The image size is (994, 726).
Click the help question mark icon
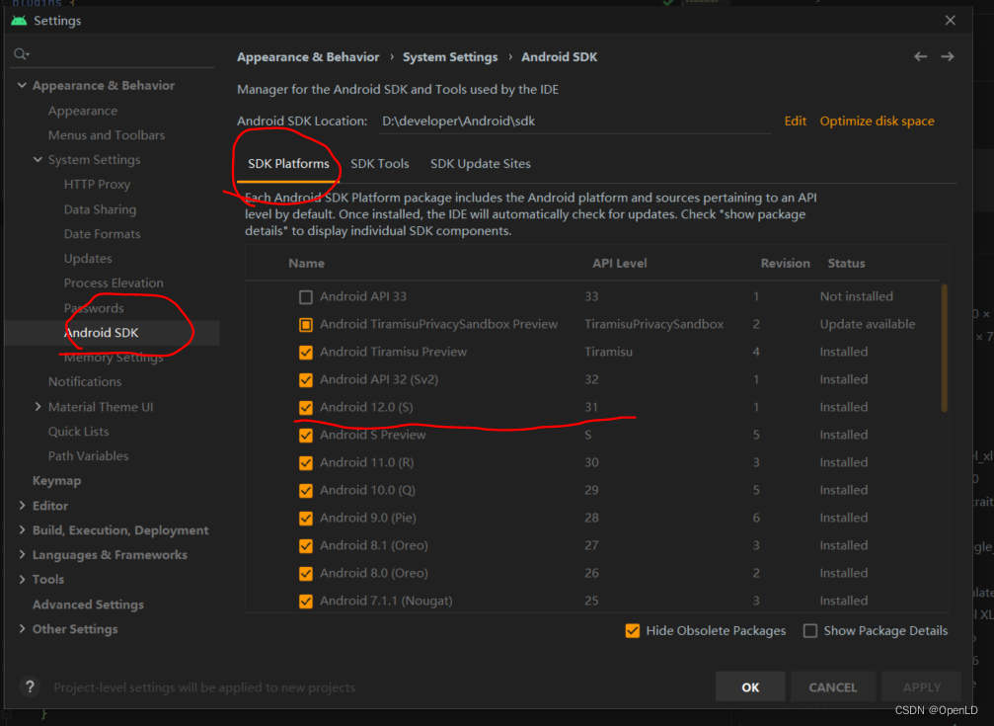click(x=30, y=687)
